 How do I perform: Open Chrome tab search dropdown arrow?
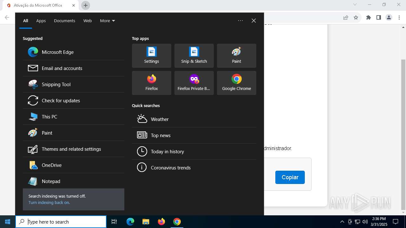click(355, 4)
